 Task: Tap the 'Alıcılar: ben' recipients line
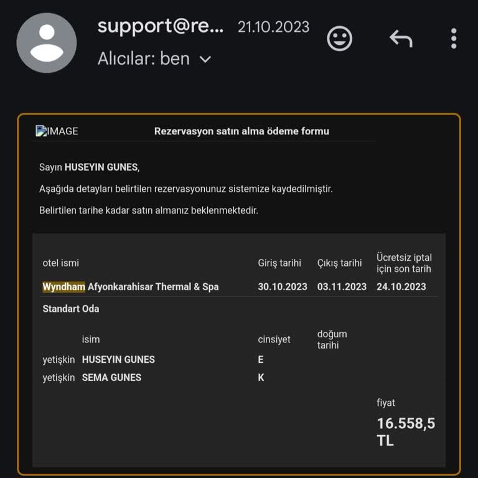point(144,59)
